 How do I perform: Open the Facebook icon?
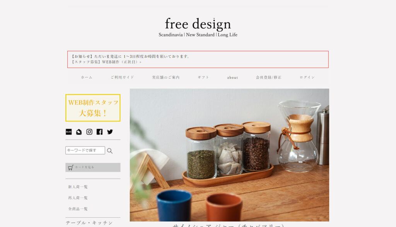pyautogui.click(x=99, y=132)
